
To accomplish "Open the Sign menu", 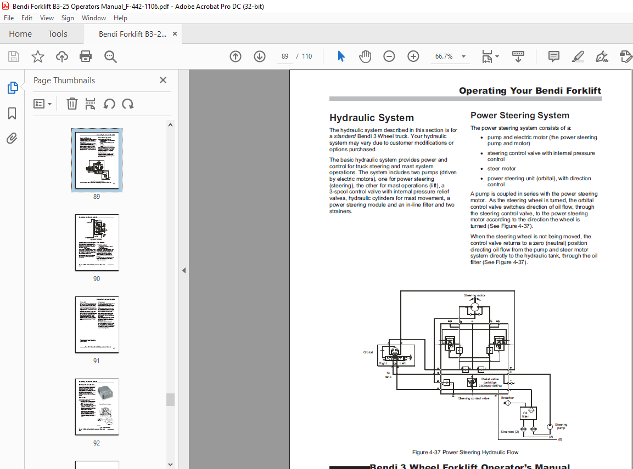I will 68,18.
